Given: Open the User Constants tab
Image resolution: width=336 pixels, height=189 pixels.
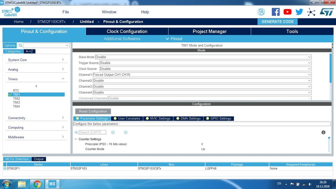Looking at the screenshot, I should point(127,118).
